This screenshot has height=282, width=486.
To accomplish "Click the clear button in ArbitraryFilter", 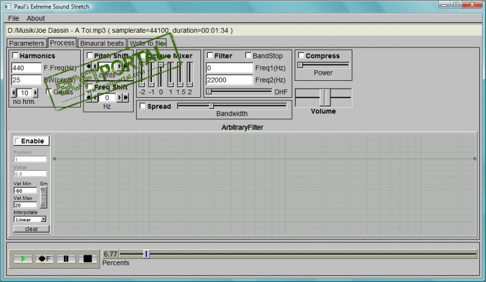I will click(x=32, y=229).
